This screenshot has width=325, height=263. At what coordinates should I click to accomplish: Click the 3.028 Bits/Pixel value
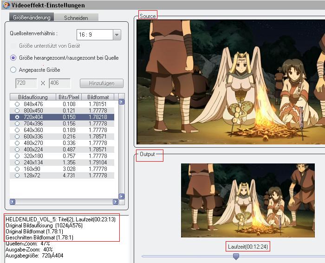click(69, 169)
